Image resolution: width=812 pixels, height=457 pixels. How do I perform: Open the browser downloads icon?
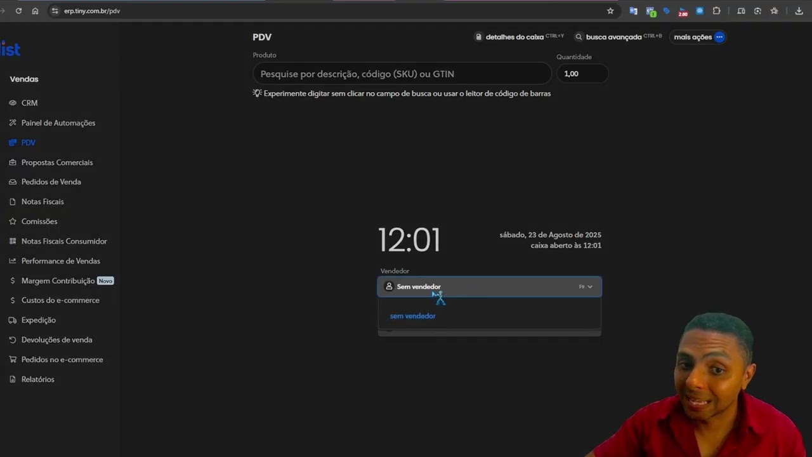pyautogui.click(x=799, y=11)
